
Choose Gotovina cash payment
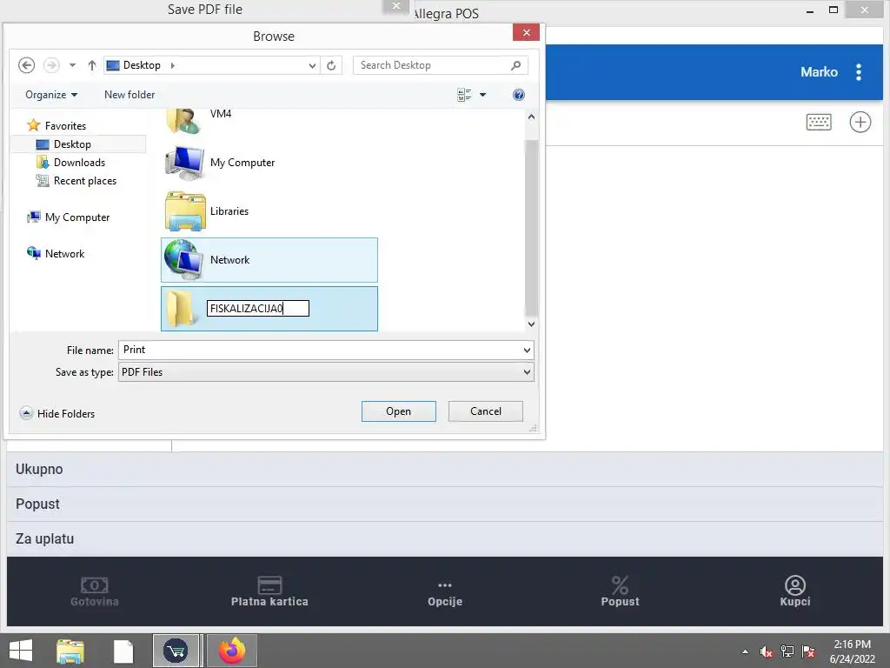click(x=94, y=591)
